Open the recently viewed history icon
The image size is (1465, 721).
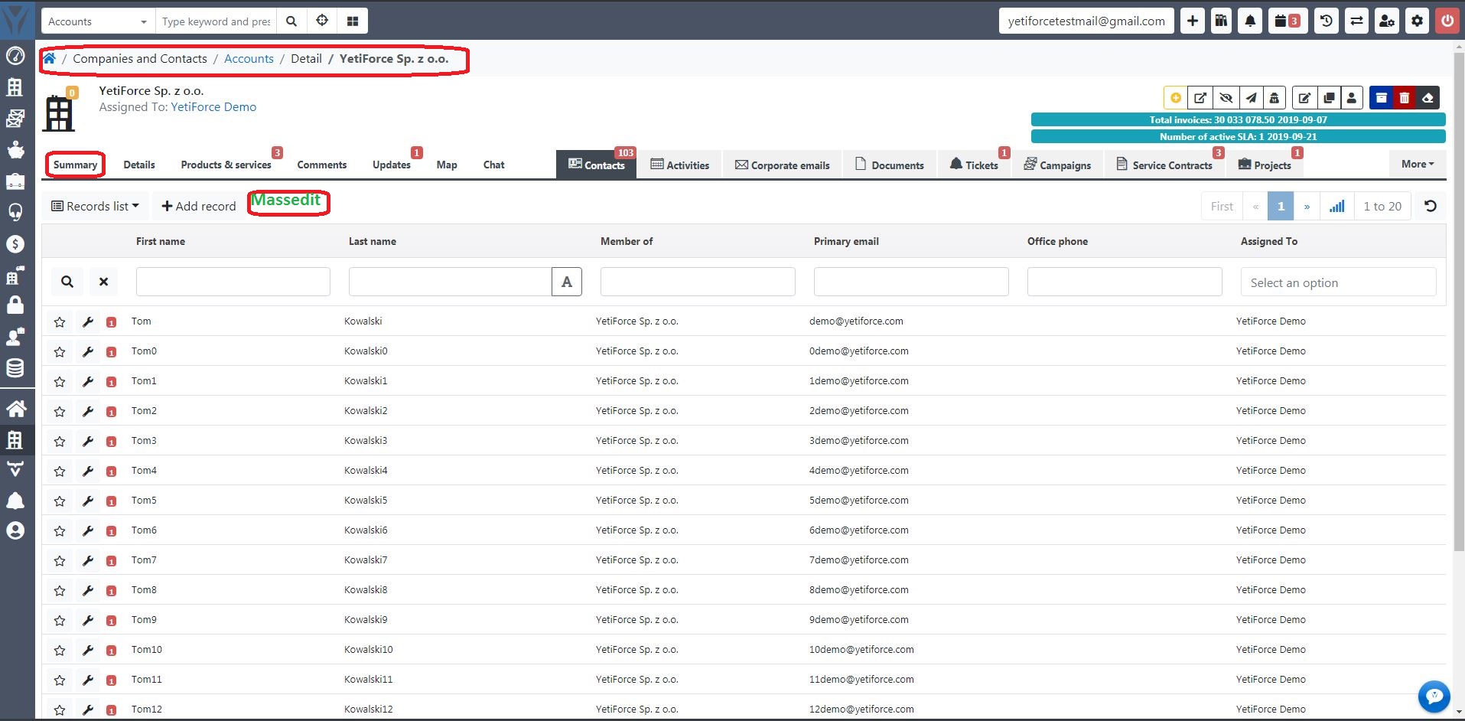click(1326, 21)
